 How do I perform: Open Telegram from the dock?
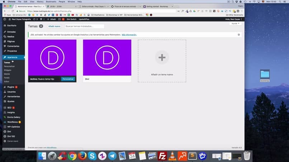112,156
